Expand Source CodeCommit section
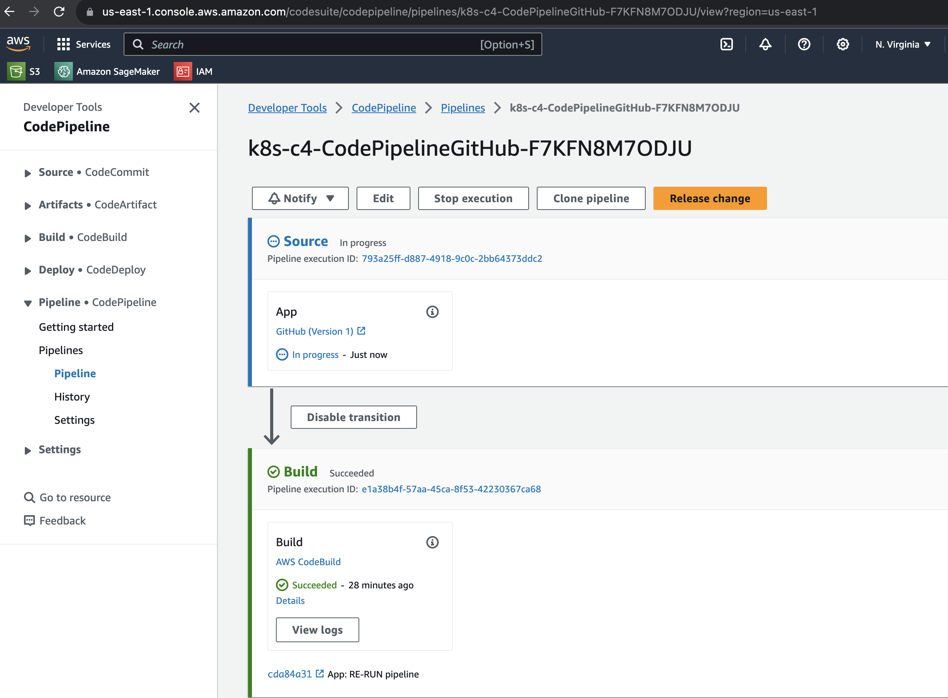Image resolution: width=948 pixels, height=698 pixels. pos(28,173)
